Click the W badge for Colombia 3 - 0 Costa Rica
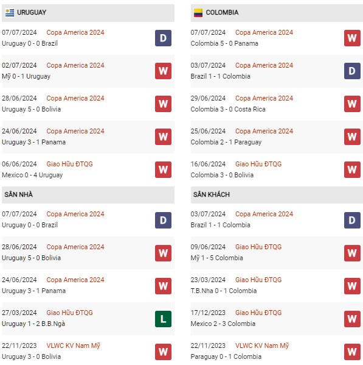Image resolution: width=363 pixels, height=365 pixels. click(352, 104)
